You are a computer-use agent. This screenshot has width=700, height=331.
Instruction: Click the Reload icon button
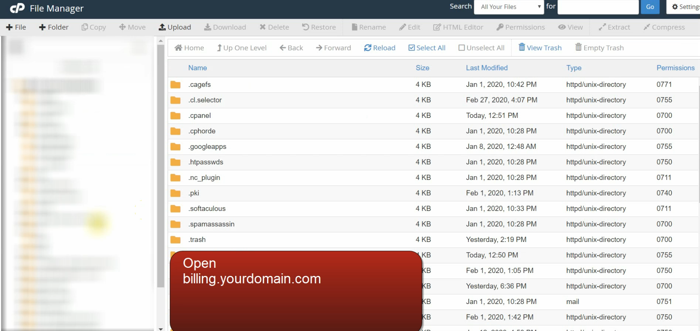[x=368, y=48]
